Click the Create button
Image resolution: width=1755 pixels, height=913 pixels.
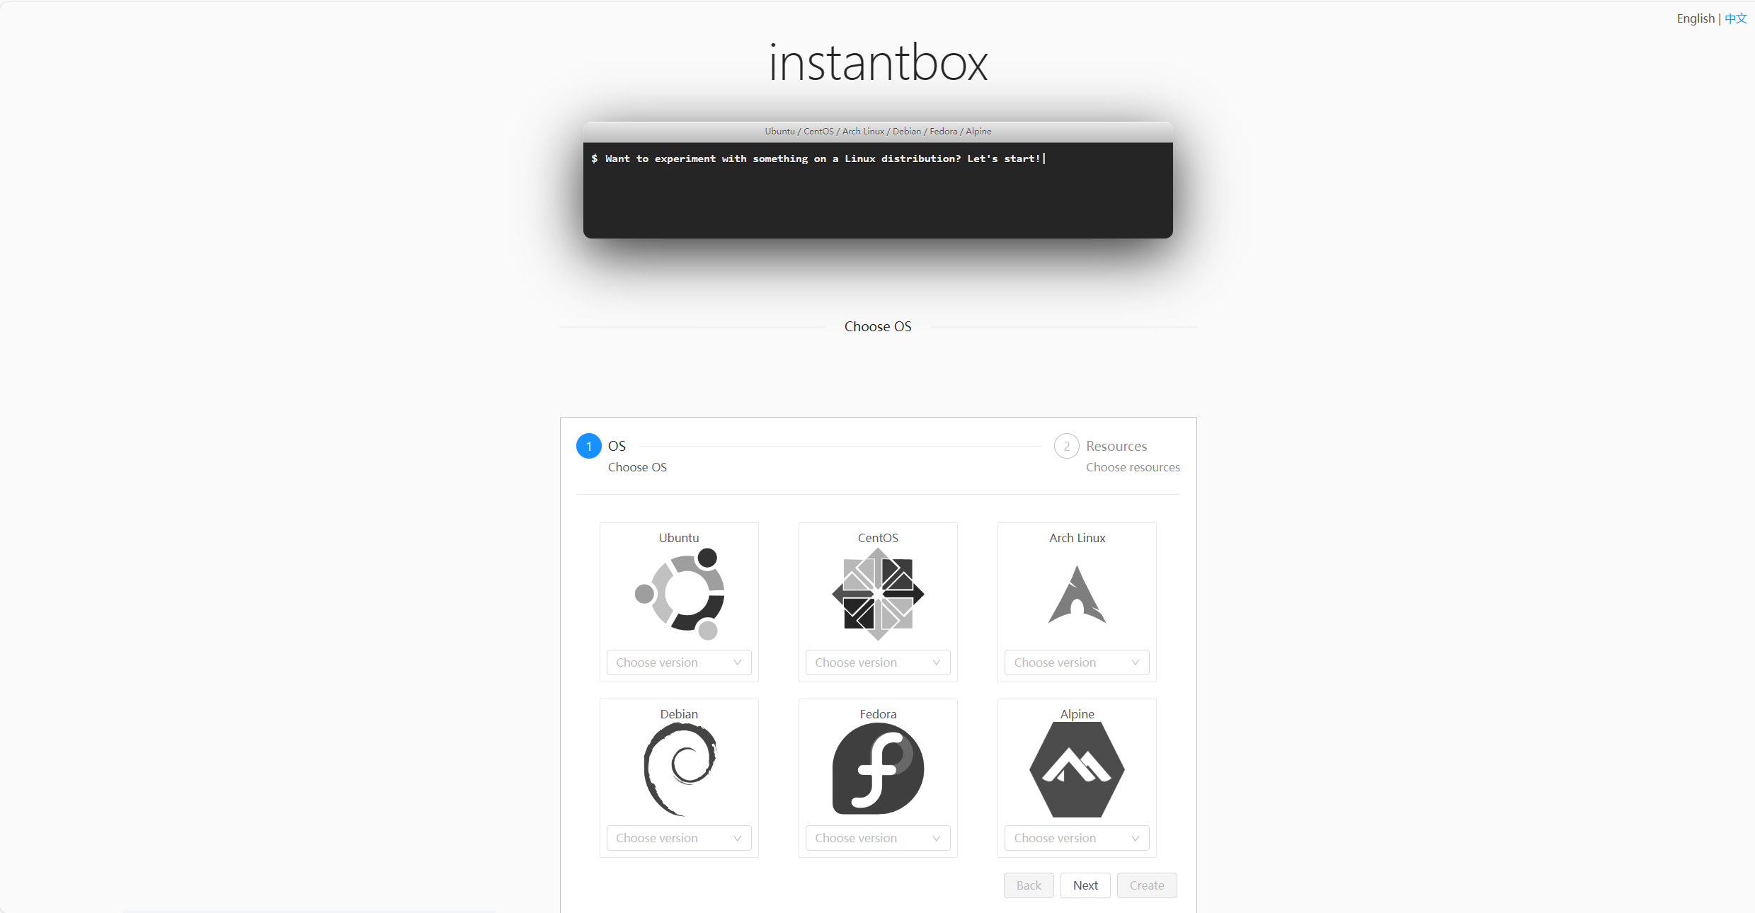pos(1146,885)
